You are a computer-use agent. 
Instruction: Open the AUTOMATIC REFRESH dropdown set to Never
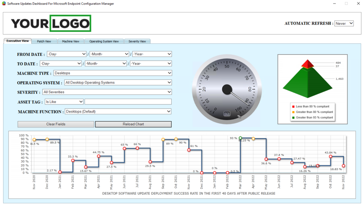(344, 23)
